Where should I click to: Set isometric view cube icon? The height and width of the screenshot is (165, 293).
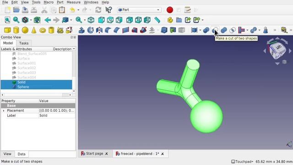tap(91, 20)
